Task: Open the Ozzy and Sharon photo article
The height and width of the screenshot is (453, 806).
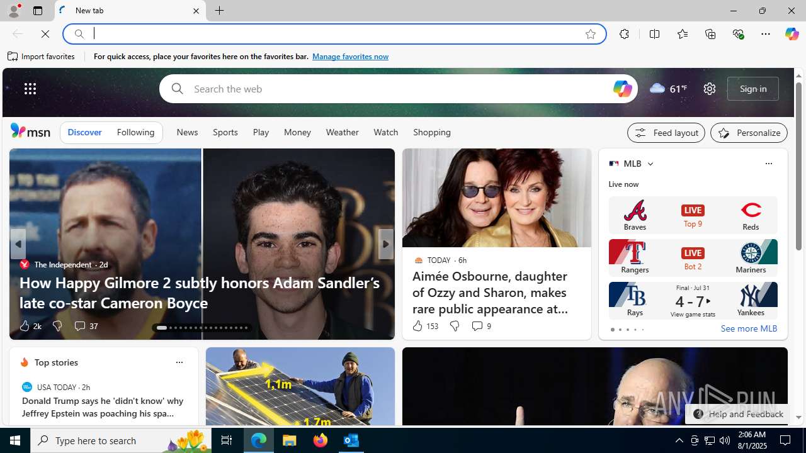Action: coord(497,198)
